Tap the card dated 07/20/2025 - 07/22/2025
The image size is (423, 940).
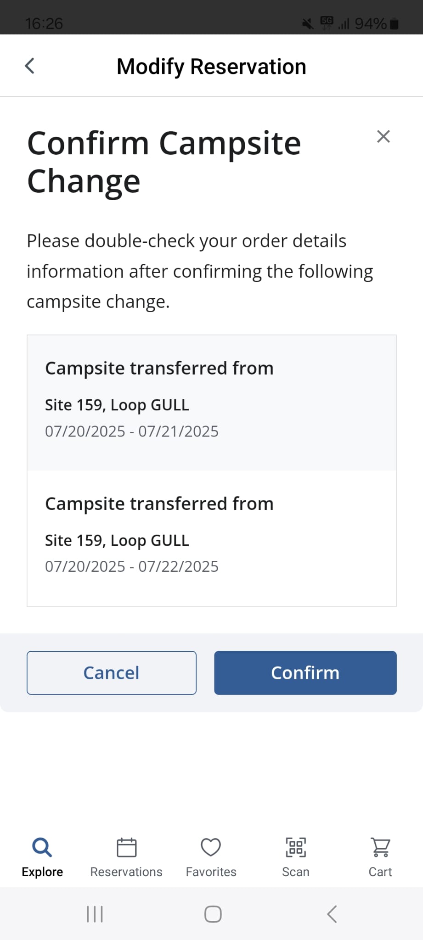211,538
